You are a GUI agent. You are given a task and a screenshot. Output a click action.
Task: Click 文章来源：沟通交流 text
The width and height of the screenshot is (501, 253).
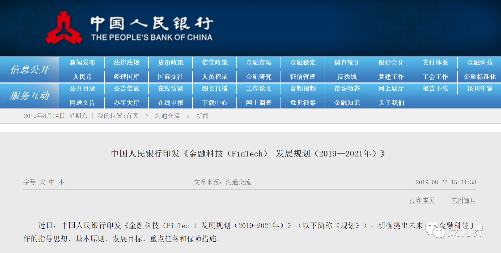[222, 182]
